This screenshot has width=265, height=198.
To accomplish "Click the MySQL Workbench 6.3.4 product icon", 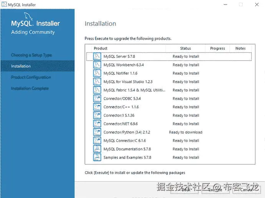I will pos(97,64).
